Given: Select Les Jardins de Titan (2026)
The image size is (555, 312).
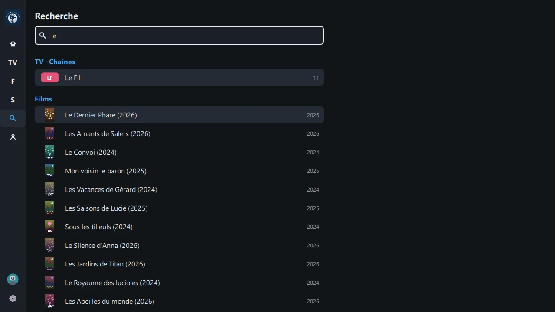Looking at the screenshot, I should pos(179,264).
